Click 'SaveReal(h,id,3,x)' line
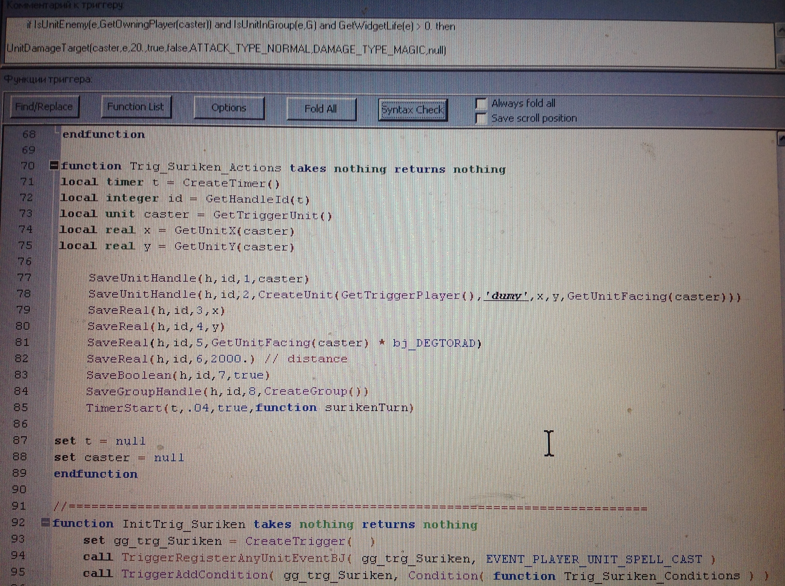Image resolution: width=785 pixels, height=586 pixels. 156,311
